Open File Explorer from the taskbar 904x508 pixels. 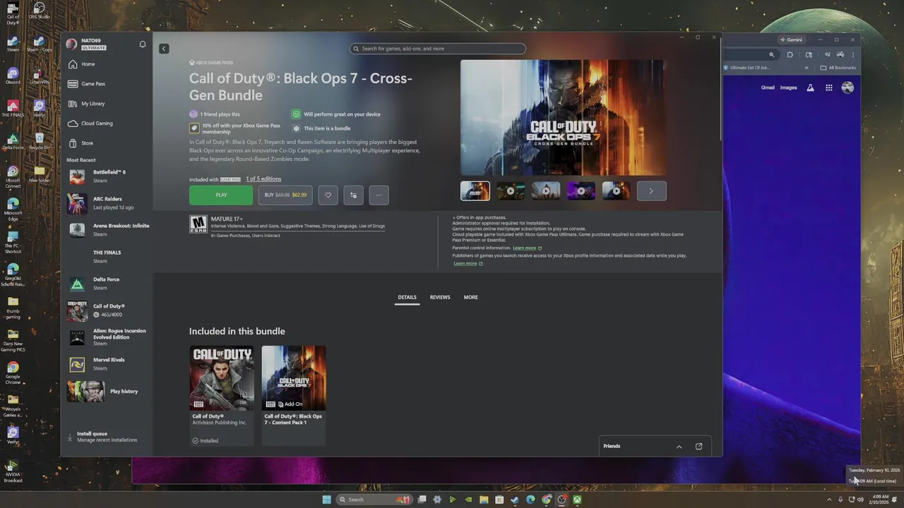click(x=484, y=500)
